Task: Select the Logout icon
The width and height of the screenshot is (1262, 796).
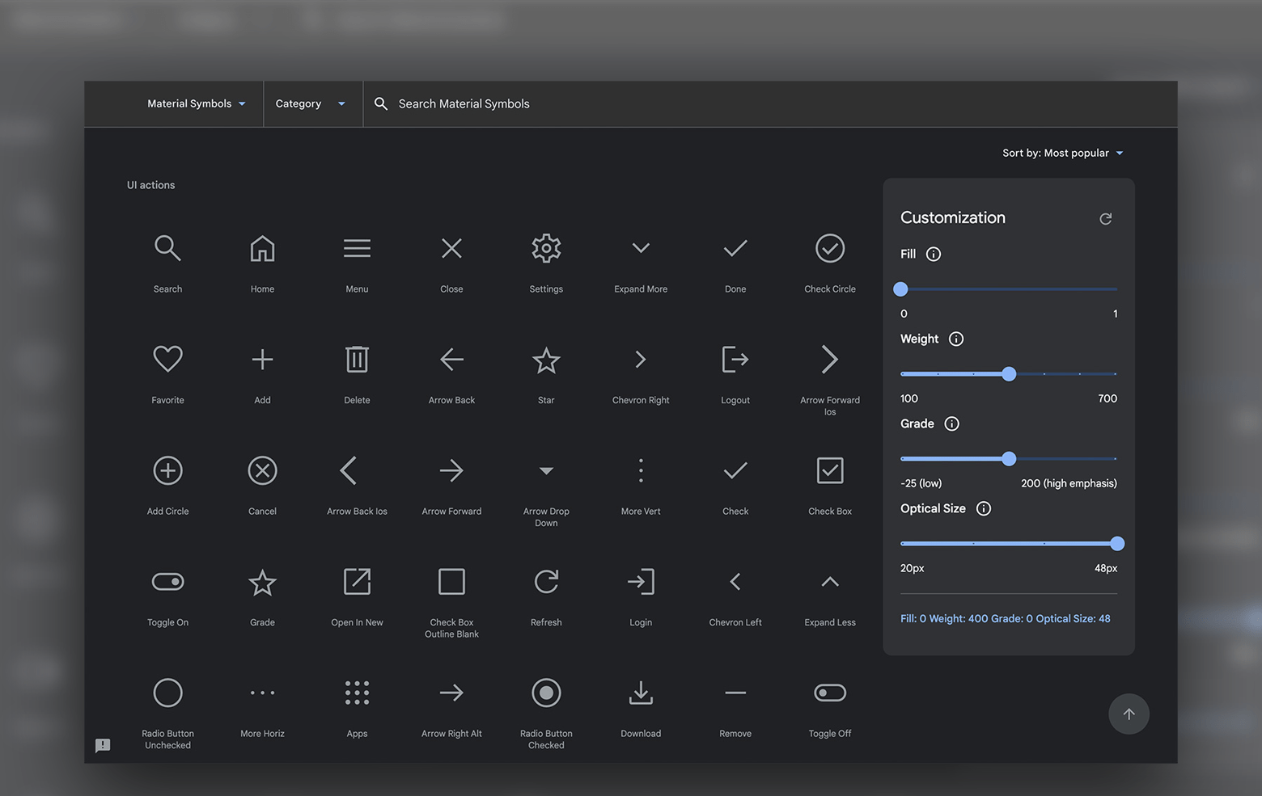Action: point(735,360)
